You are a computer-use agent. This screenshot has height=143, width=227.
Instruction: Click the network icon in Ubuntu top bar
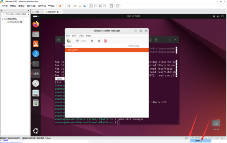coord(214,16)
